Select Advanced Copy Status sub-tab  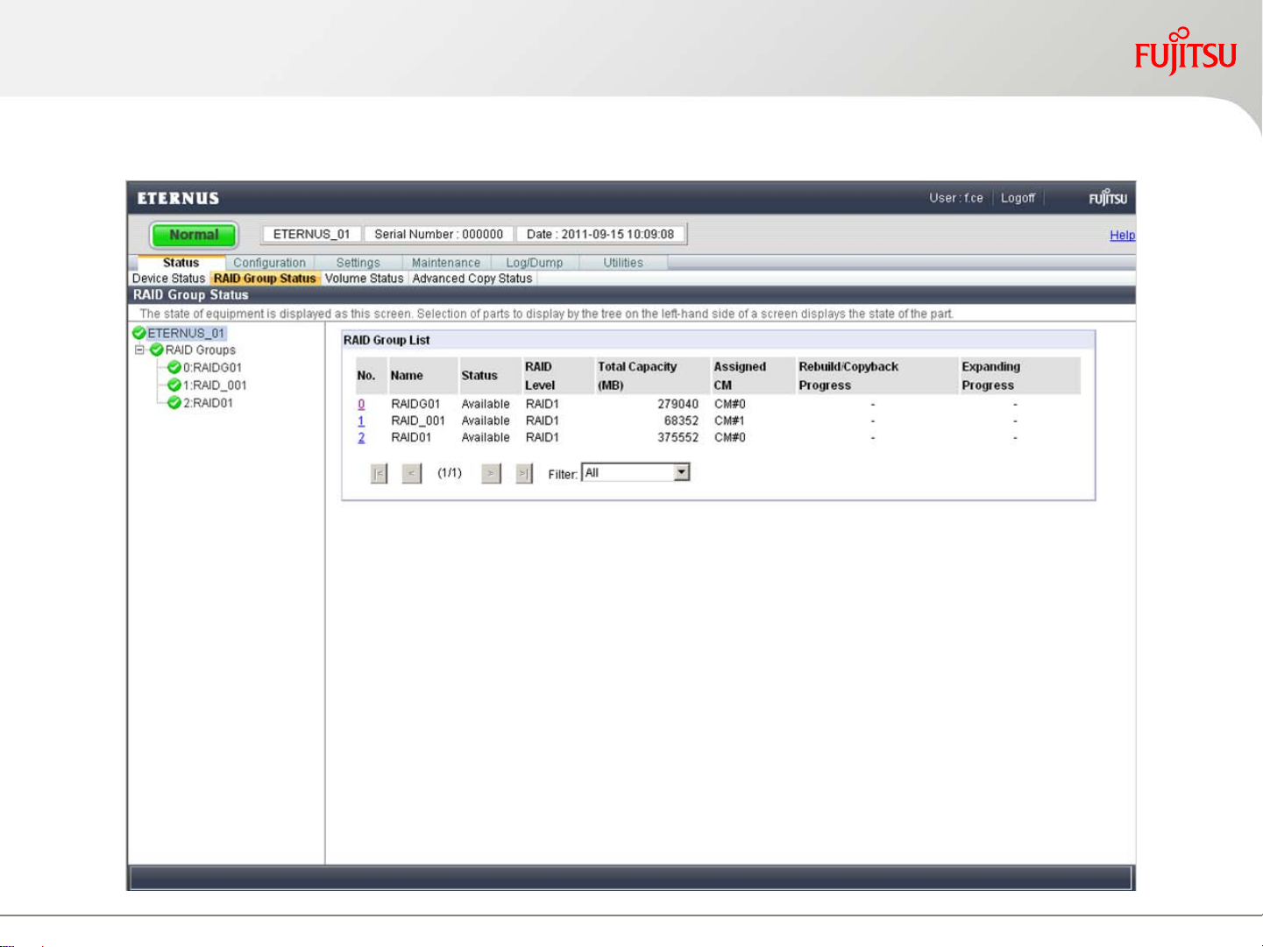click(x=472, y=279)
